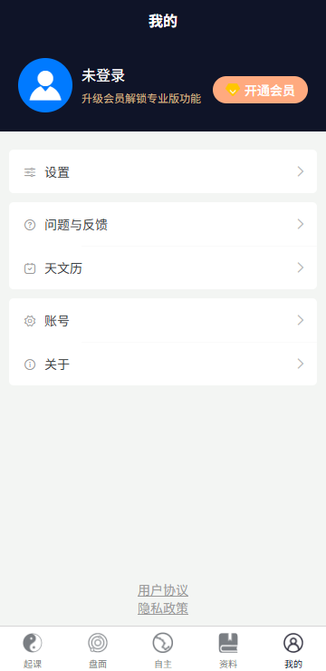
Task: Click the 开通会员 button
Action: 260,90
